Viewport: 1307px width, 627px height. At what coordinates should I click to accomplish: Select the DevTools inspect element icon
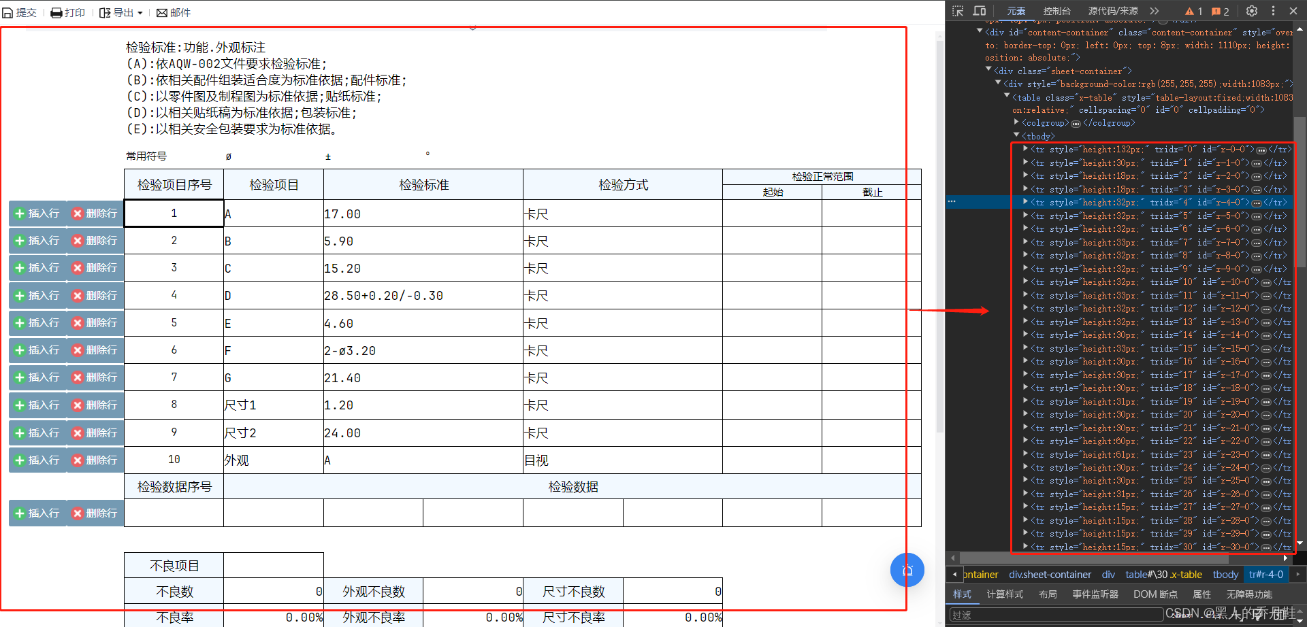958,11
